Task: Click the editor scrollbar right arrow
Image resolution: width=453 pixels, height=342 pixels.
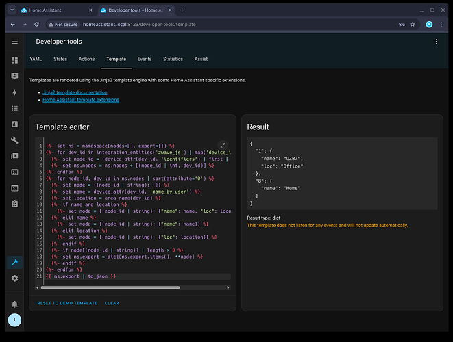Action: click(x=228, y=287)
